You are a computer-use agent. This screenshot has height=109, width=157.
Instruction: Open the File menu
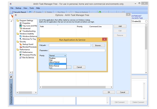(x=12, y=8)
